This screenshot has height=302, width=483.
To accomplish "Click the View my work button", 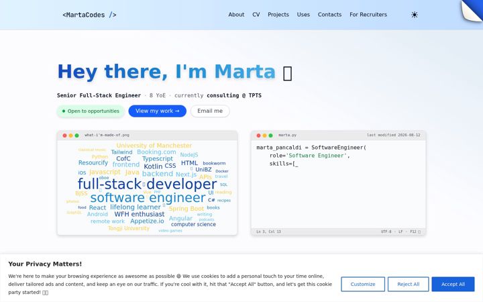I will click(x=158, y=111).
